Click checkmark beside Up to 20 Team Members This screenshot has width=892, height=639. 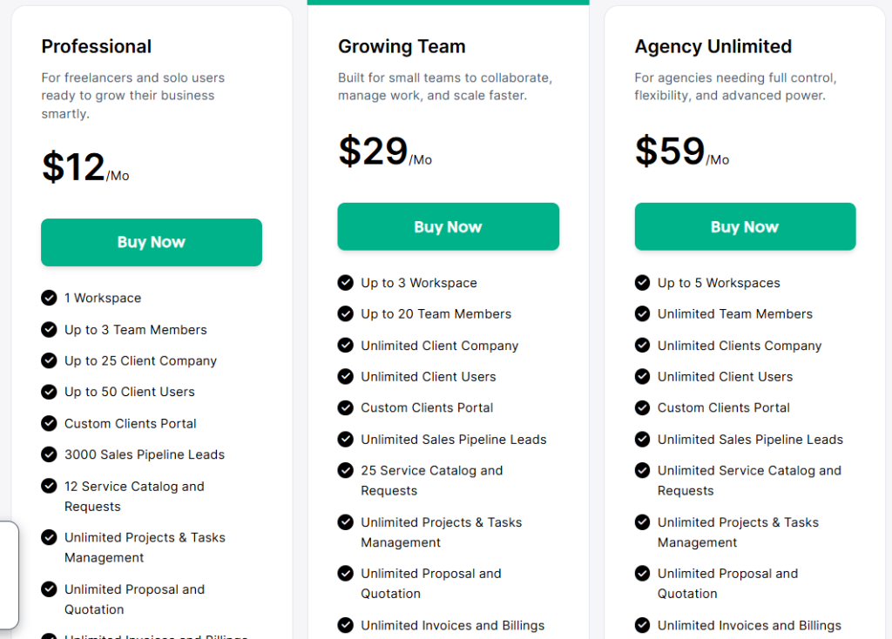pos(346,313)
